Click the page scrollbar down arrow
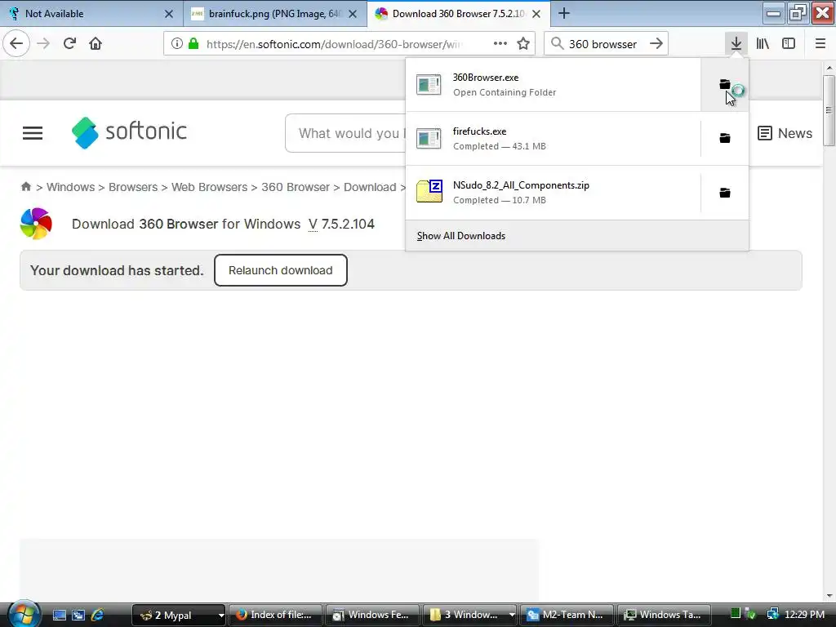The width and height of the screenshot is (836, 627). click(x=829, y=595)
